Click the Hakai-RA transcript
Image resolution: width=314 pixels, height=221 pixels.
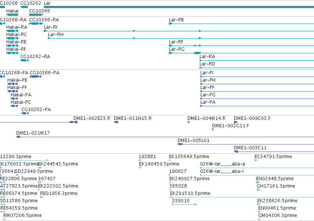click(17, 27)
